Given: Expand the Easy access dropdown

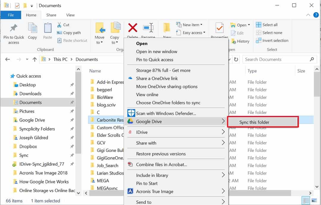Looking at the screenshot, I should (191, 33).
